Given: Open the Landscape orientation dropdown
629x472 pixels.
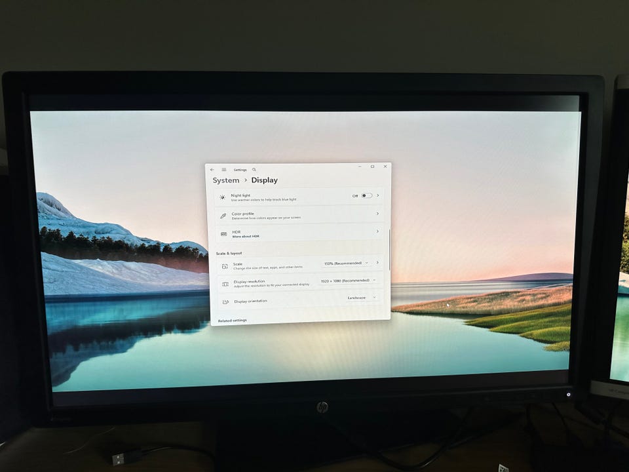Looking at the screenshot, I should click(362, 298).
